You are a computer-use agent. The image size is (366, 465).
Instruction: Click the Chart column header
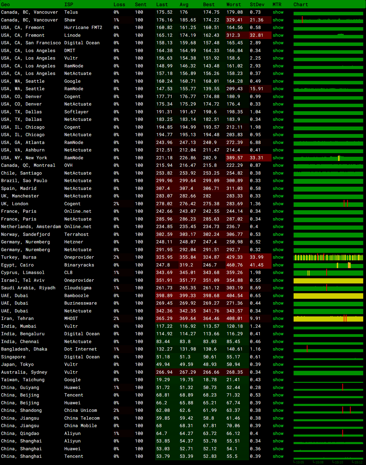tap(301, 4)
